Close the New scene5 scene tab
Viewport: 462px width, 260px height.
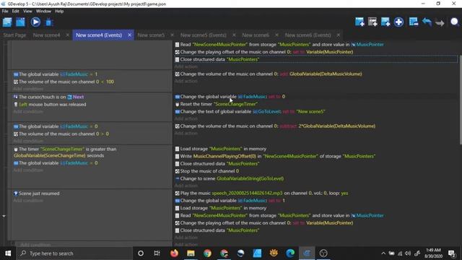(172, 35)
